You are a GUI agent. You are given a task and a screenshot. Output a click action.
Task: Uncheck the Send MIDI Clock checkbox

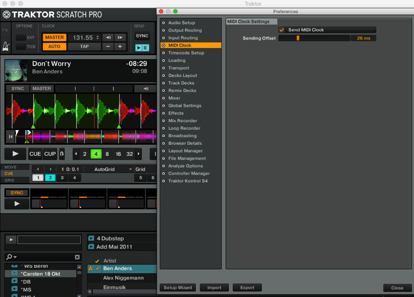[x=282, y=30]
